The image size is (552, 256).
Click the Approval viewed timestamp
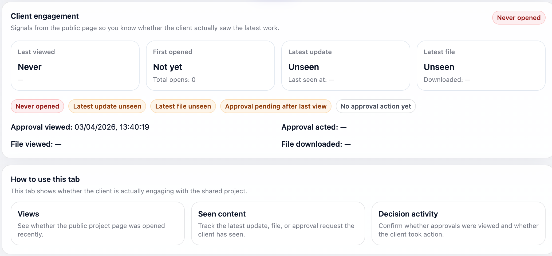coord(112,127)
